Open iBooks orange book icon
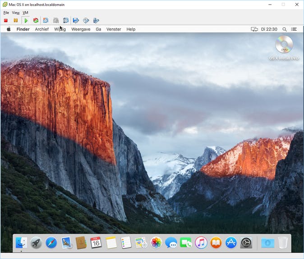Viewport: 304px width, 259px height. point(216,242)
